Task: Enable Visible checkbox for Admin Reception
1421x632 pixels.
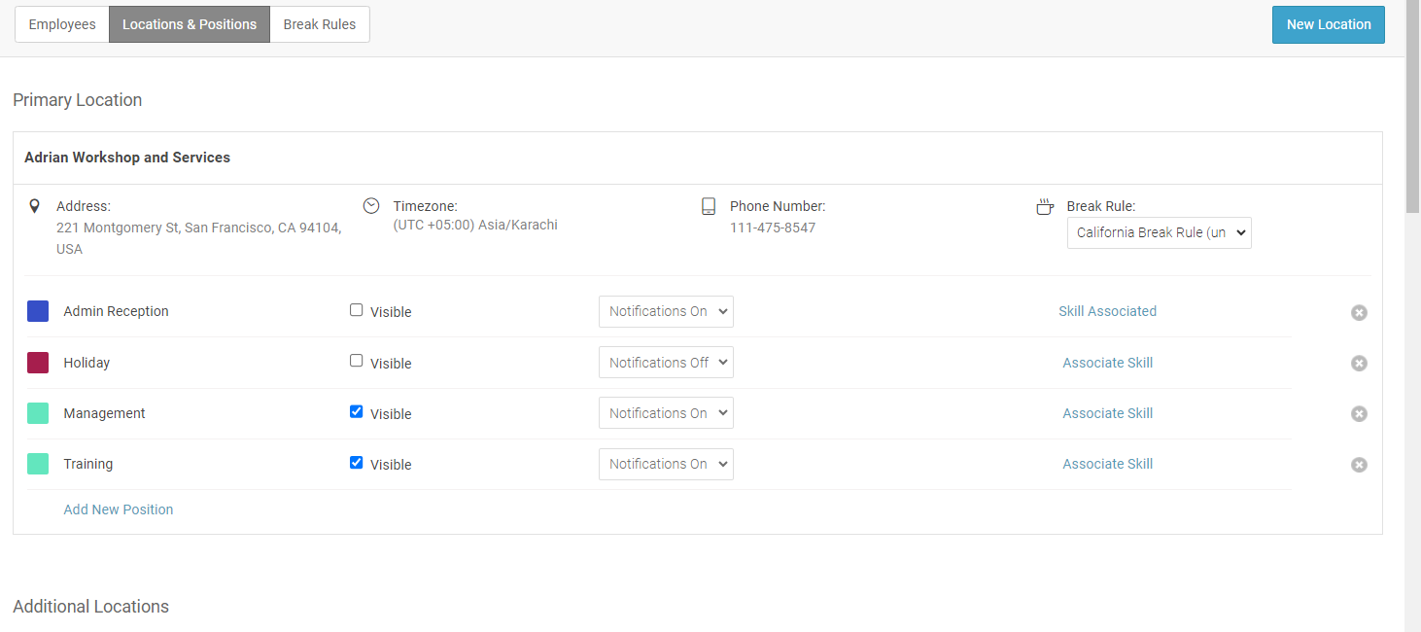Action: pos(356,310)
